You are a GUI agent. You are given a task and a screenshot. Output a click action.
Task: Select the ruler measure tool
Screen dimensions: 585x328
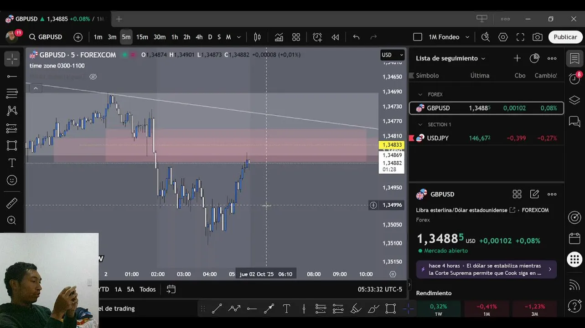[12, 203]
